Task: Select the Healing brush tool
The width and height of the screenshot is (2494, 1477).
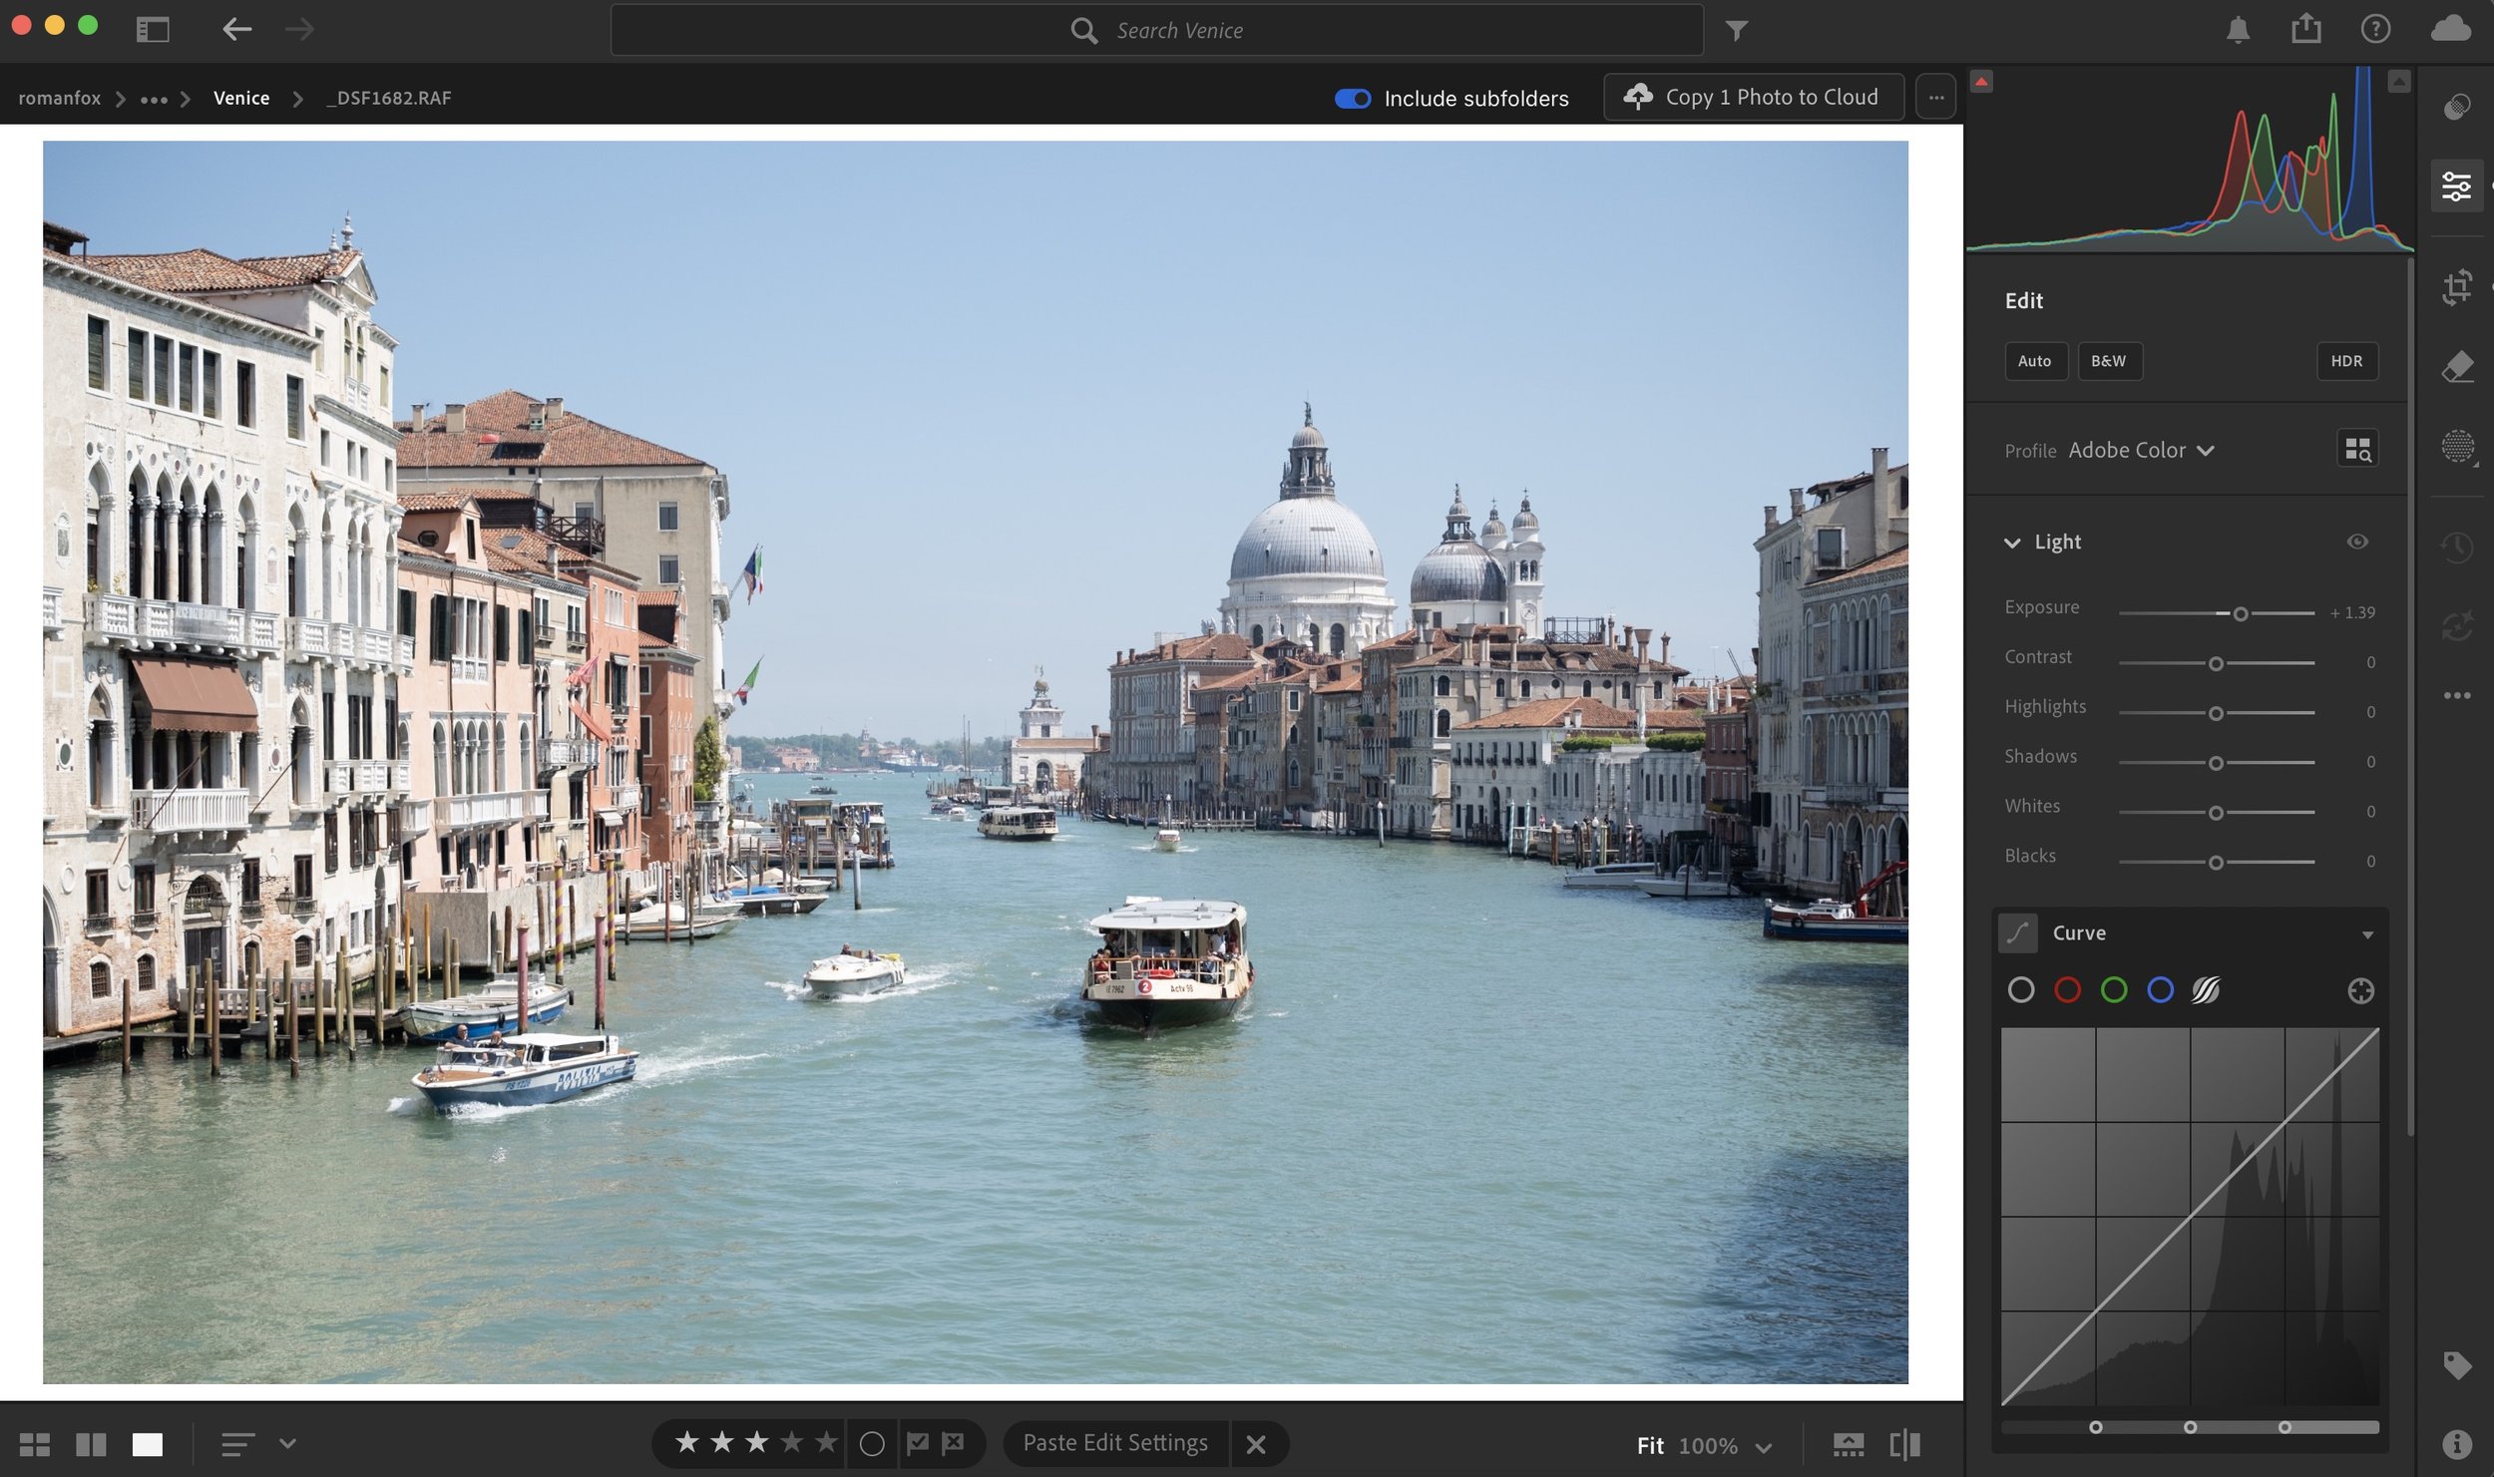Action: 2456,366
